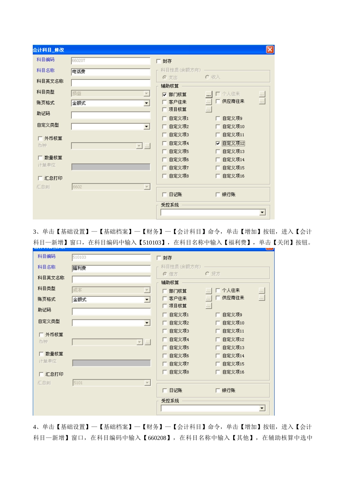Click 科目英文名称 field in the 福利费 dialog
Viewport: 346px width, 490px height.
pos(111,279)
